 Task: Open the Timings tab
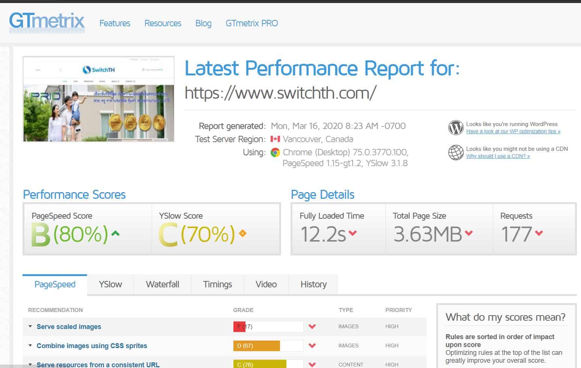[x=218, y=284]
